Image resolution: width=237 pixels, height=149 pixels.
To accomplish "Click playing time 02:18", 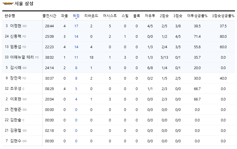I will point(49,131).
